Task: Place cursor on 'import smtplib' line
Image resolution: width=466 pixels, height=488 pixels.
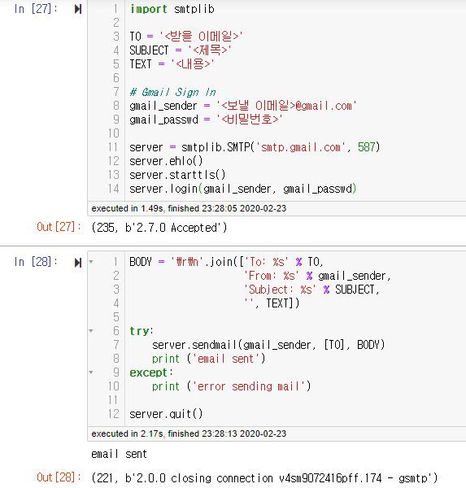Action: coord(172,9)
